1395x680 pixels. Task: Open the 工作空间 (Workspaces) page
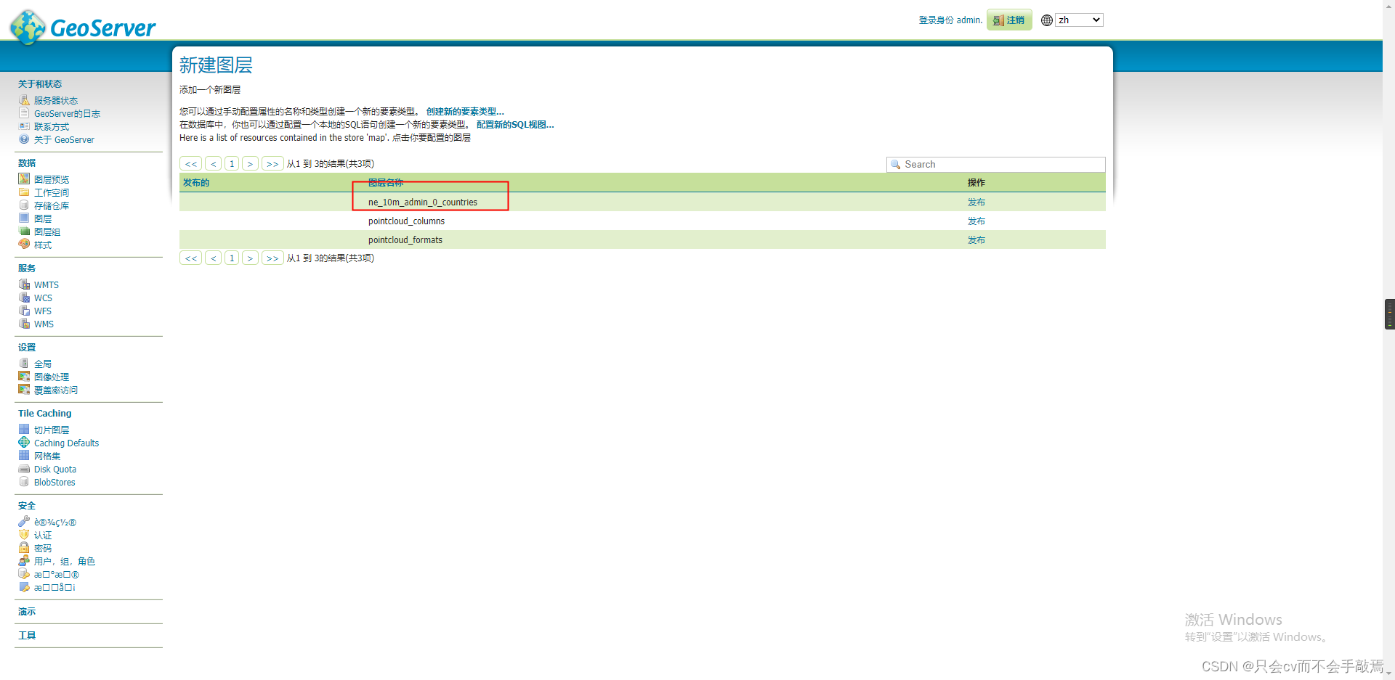(x=52, y=192)
